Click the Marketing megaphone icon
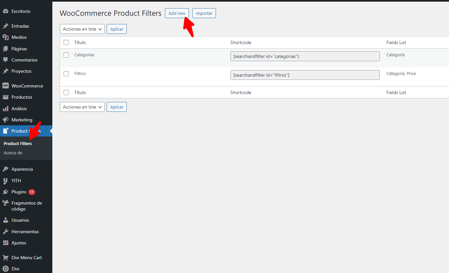The image size is (449, 273). point(6,120)
